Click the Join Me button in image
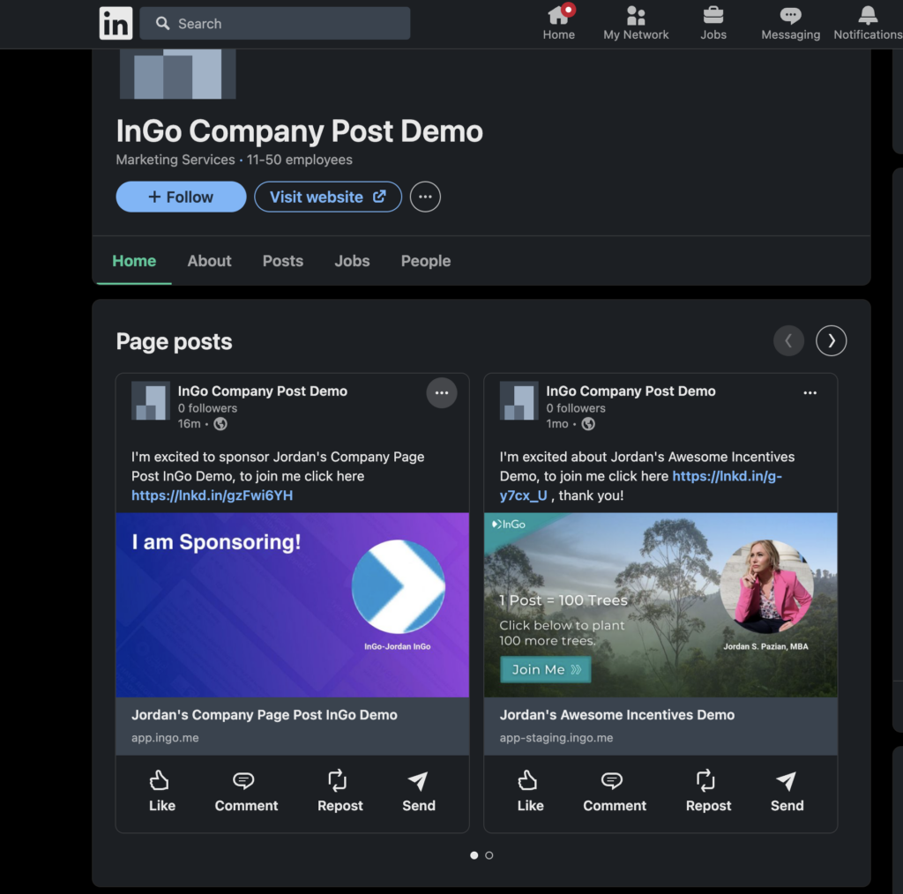Viewport: 903px width, 894px height. click(x=545, y=669)
